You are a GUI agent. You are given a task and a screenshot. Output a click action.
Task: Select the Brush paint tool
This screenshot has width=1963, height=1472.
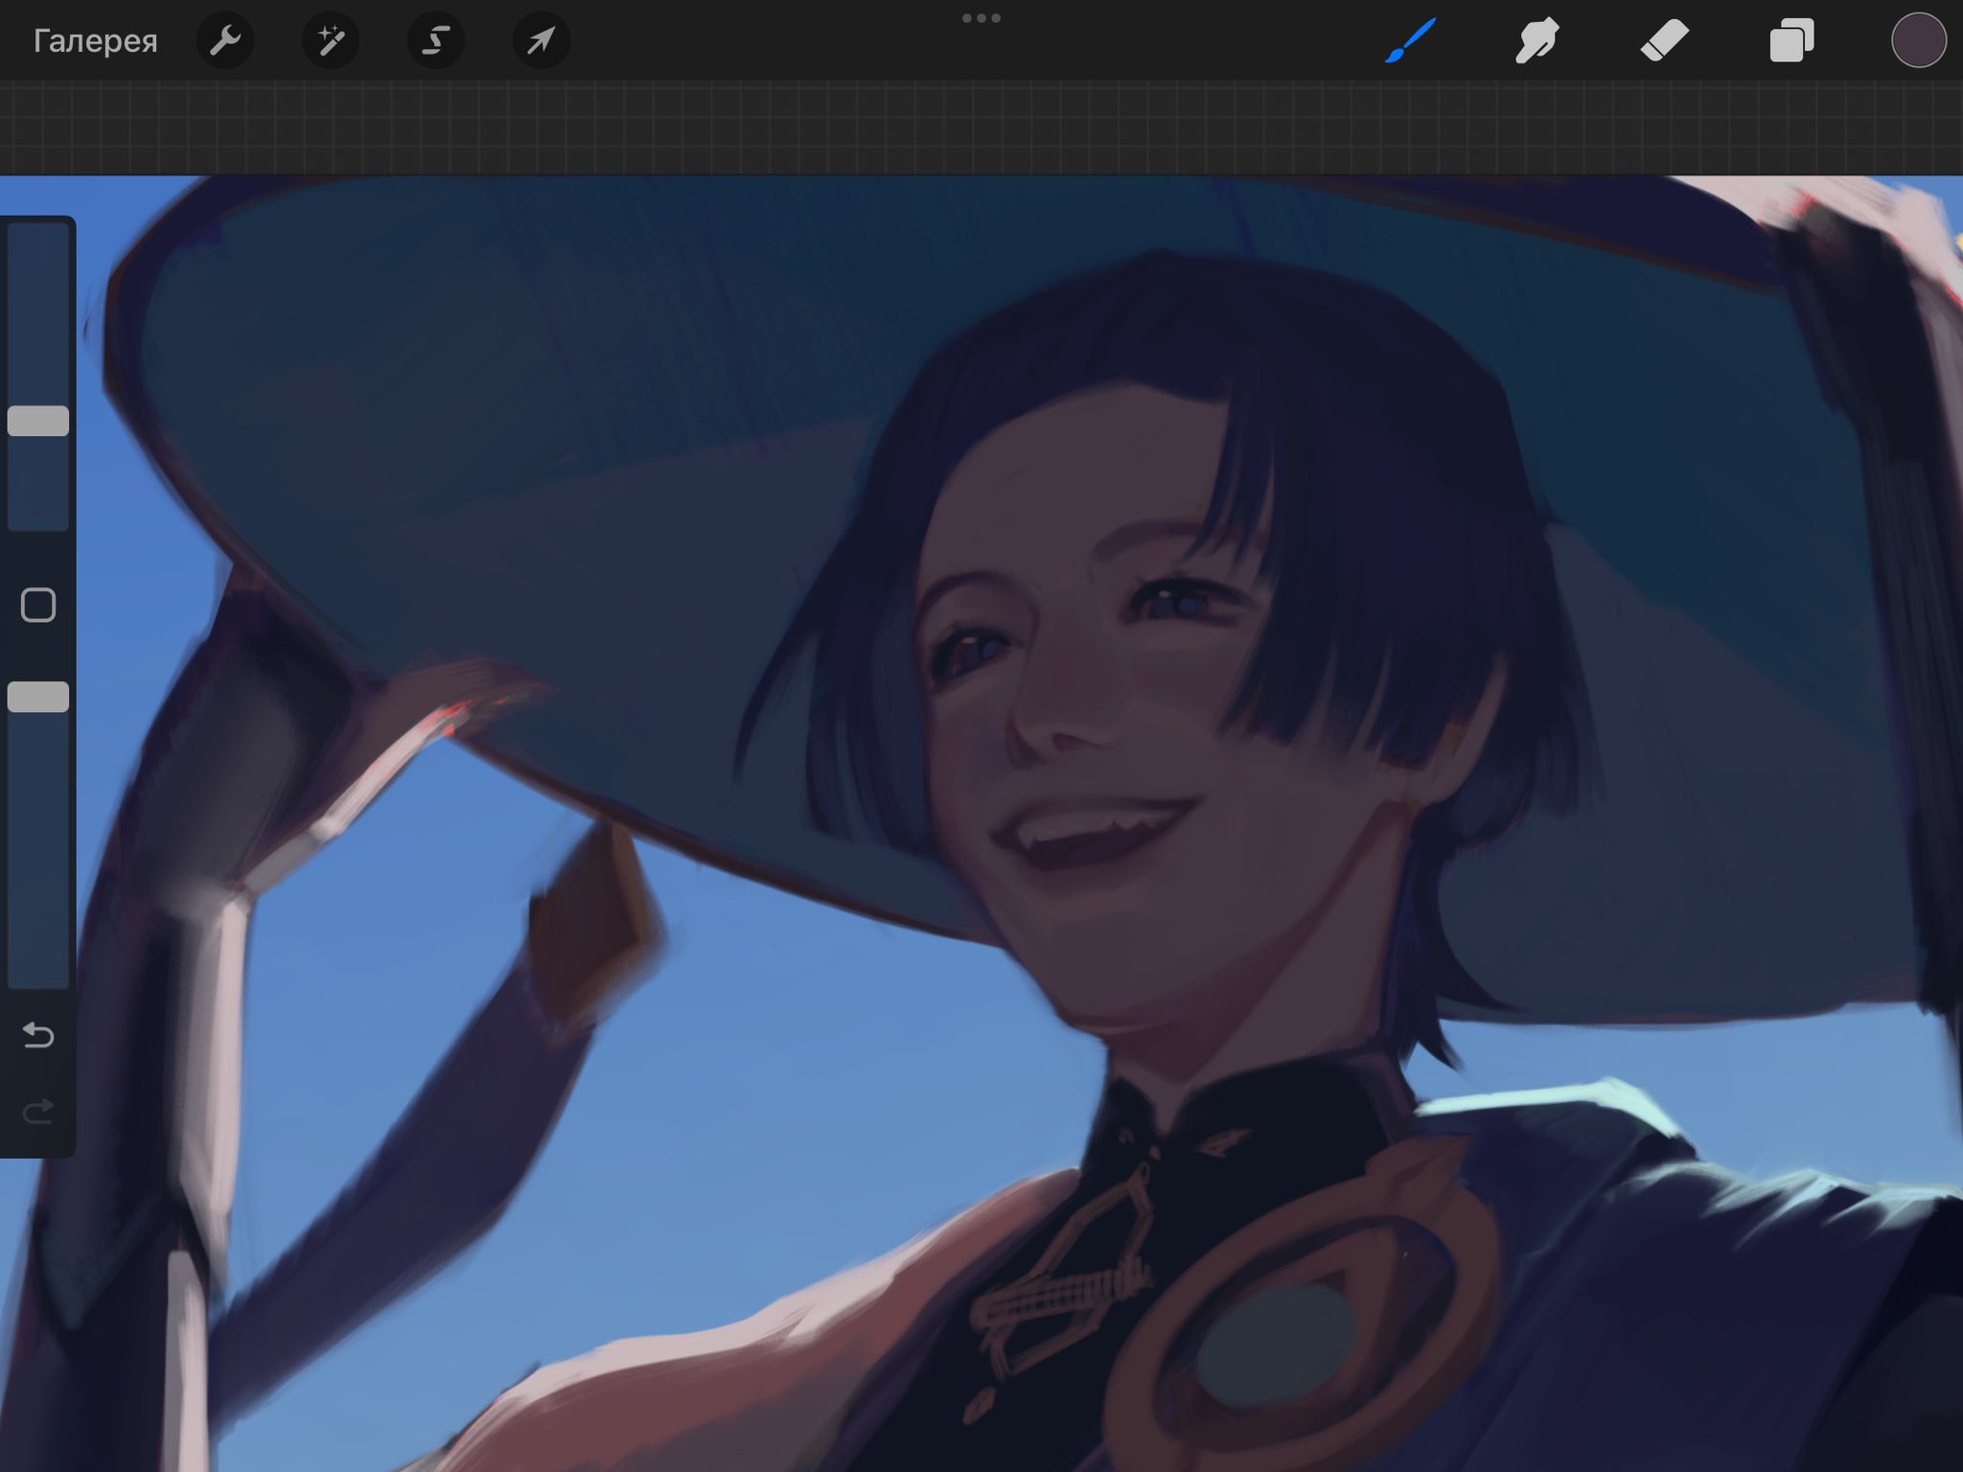coord(1410,41)
